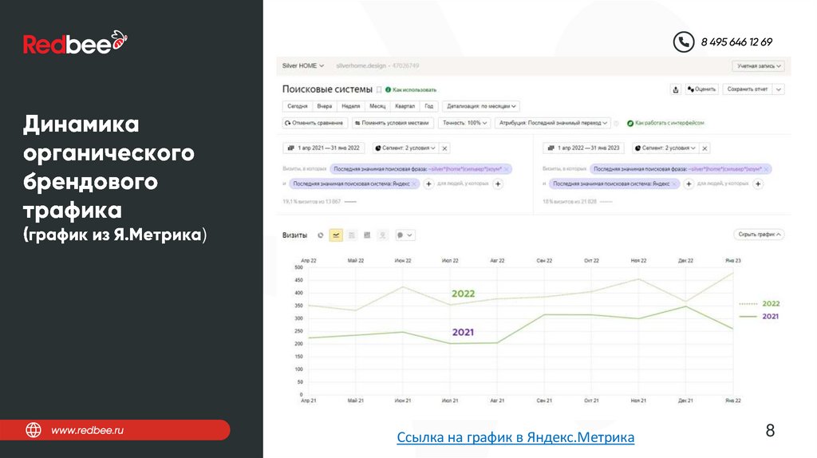
Task: Click the Redbee logo
Action: point(75,43)
